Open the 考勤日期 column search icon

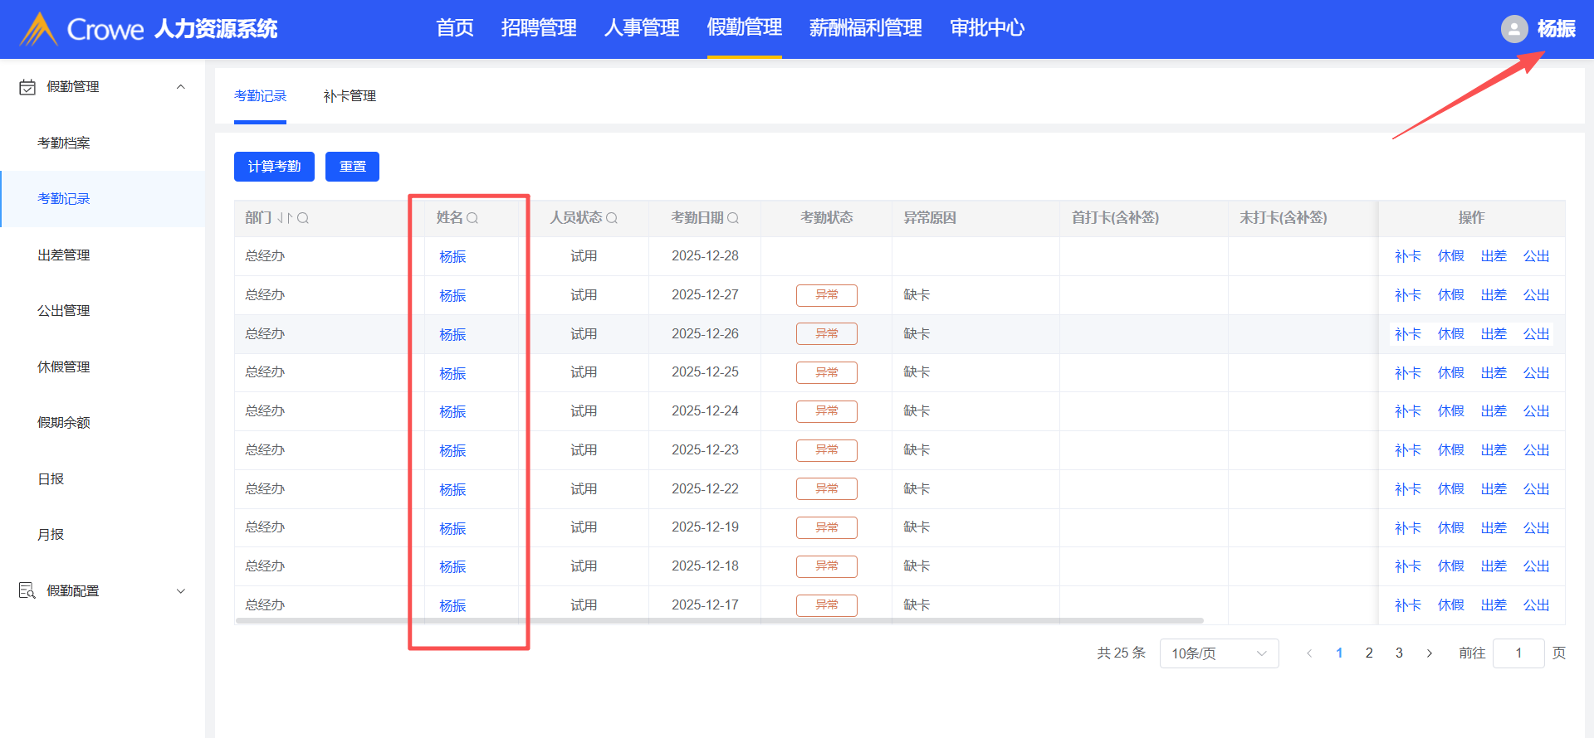tap(733, 218)
